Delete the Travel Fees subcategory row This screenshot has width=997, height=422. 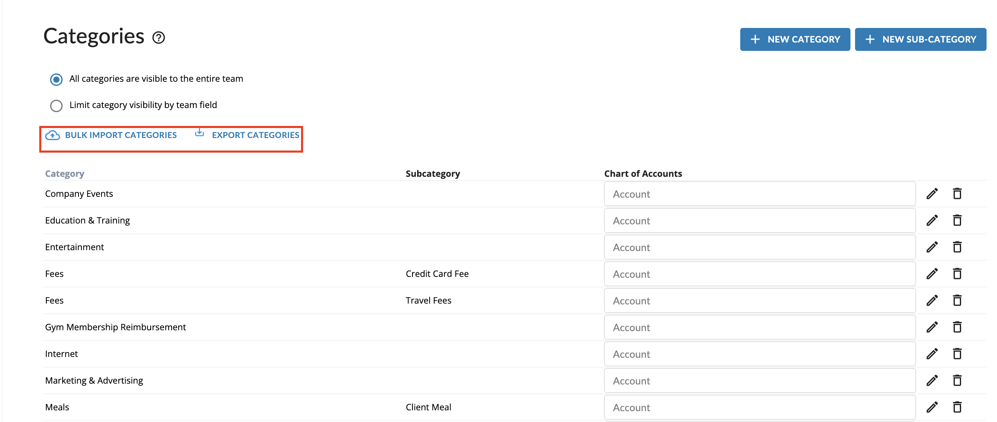click(957, 301)
